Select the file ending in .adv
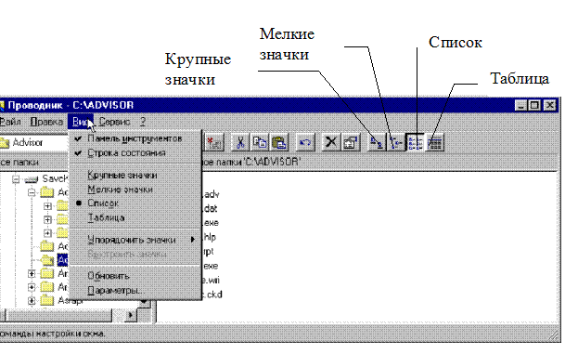The image size is (565, 354). [x=212, y=194]
